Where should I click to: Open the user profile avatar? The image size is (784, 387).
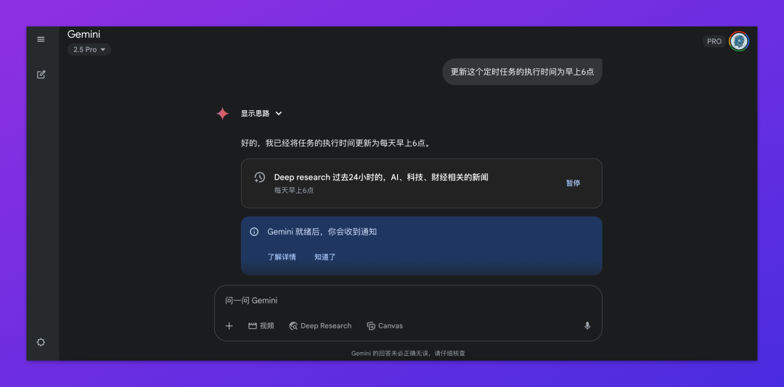pos(738,41)
